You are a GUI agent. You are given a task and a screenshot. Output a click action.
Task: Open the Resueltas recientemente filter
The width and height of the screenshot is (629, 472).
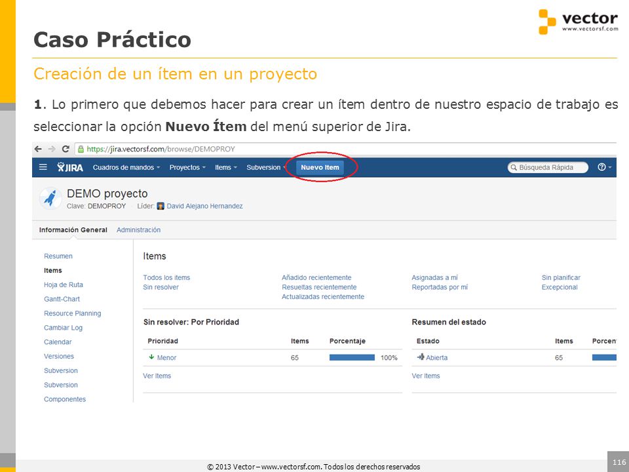[319, 287]
